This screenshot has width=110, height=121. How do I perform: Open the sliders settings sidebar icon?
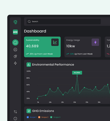click(15, 112)
